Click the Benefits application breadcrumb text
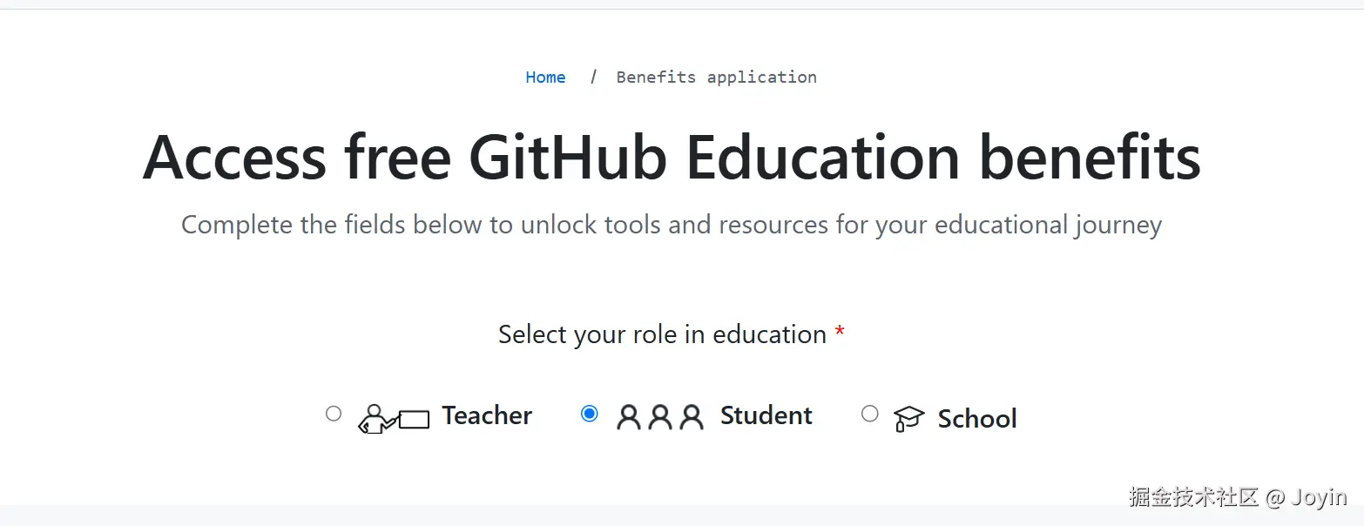1364x526 pixels. [716, 78]
